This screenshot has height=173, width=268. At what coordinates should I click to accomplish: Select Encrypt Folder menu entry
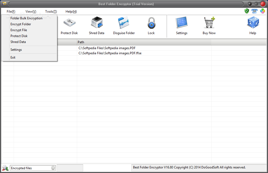click(29, 24)
